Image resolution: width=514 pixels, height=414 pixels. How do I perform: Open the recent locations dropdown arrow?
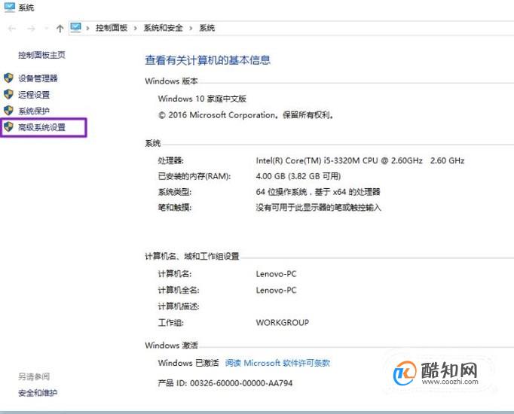[x=47, y=29]
